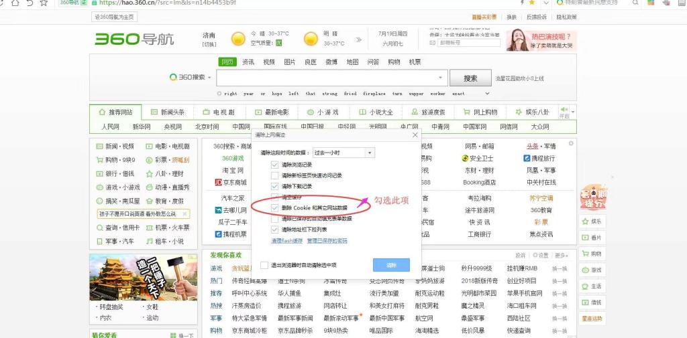
Task: Close the 孩子不愿开口说英语 tip with its X
Action: pyautogui.click(x=185, y=214)
